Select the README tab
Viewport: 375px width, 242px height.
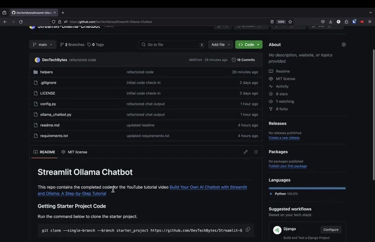tap(44, 152)
